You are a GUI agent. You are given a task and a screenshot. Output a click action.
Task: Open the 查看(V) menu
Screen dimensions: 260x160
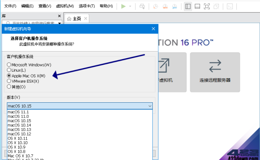pos(45,6)
